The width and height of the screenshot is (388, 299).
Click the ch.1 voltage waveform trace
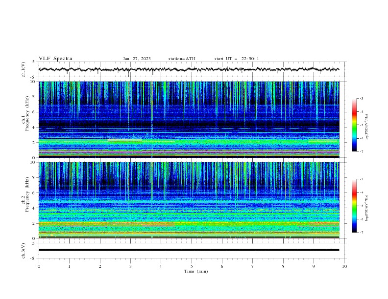189,69
